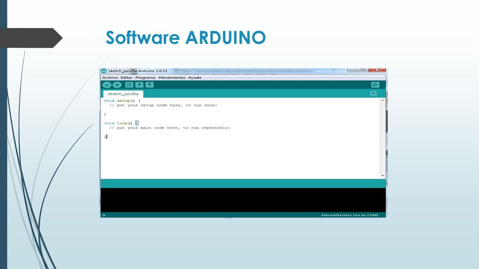
Task: Click the Upload arrow button
Action: point(117,85)
